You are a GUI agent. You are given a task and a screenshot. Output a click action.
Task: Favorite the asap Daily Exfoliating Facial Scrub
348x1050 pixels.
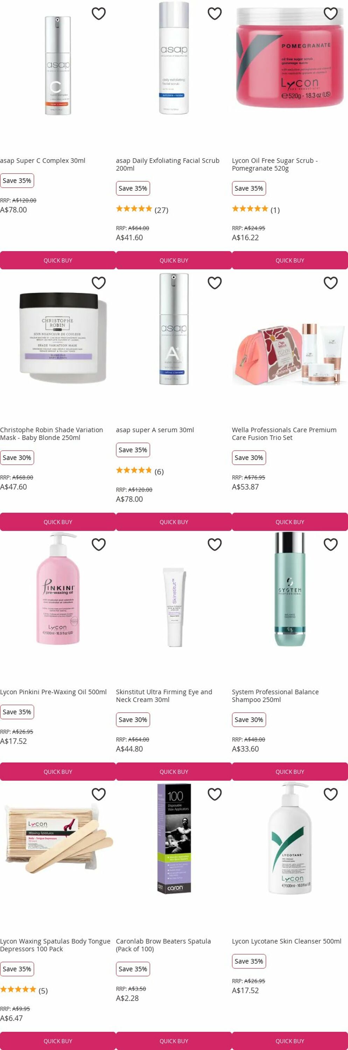(215, 13)
